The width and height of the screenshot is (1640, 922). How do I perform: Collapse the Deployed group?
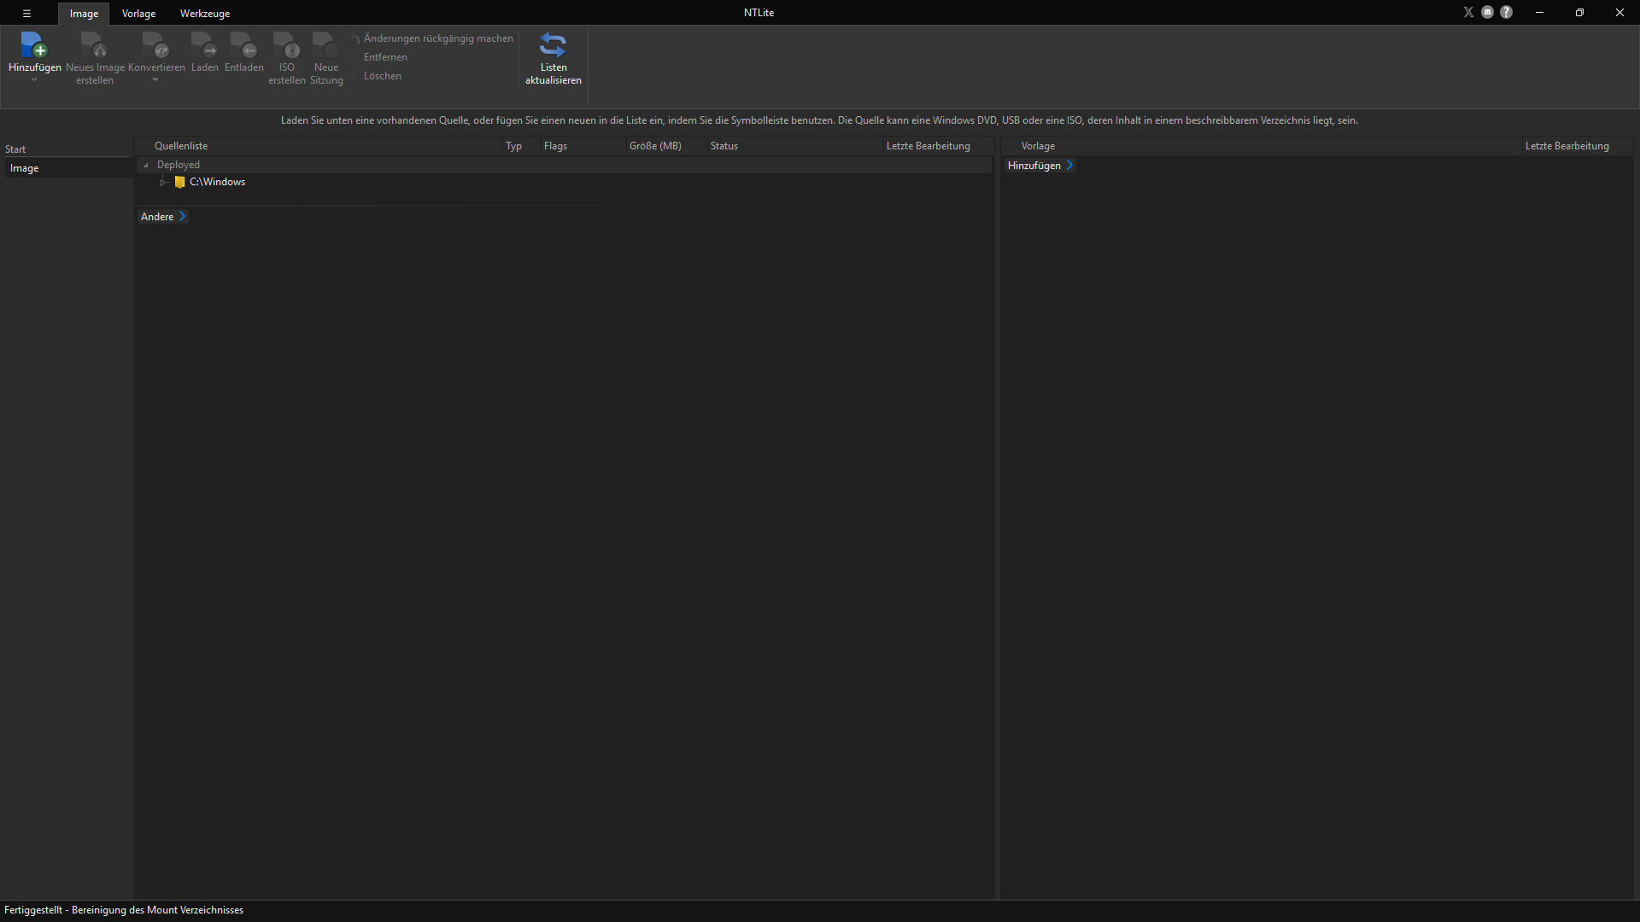click(146, 165)
